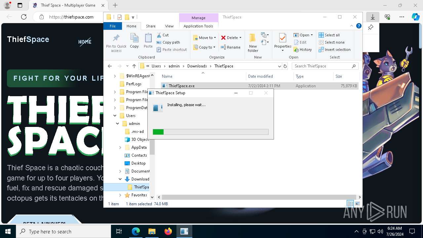Viewport: 423px width, 238px height.
Task: Sort files by Size column
Action: point(346,76)
